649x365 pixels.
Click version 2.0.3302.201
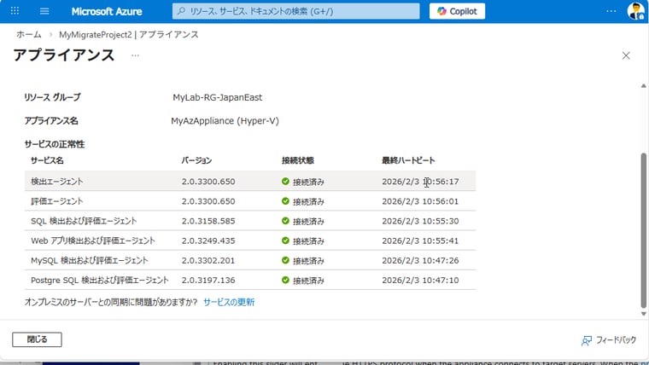point(208,261)
